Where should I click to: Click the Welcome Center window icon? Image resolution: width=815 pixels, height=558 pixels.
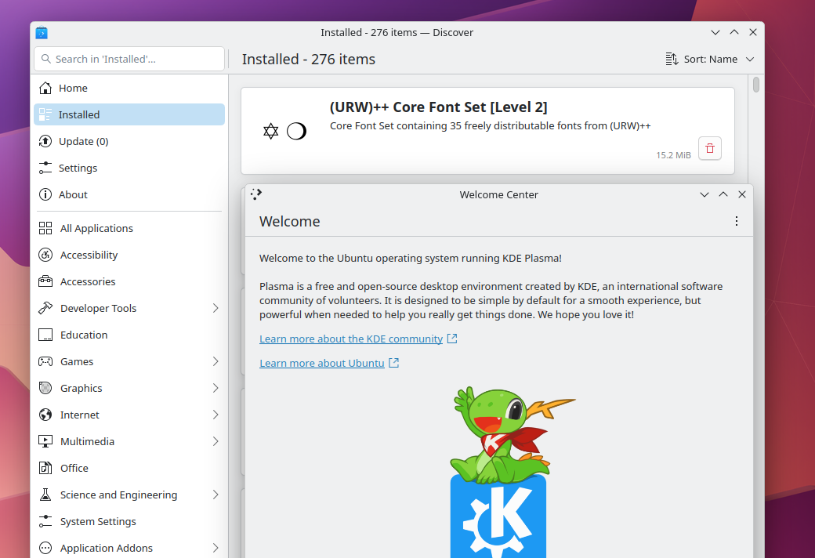pos(255,194)
